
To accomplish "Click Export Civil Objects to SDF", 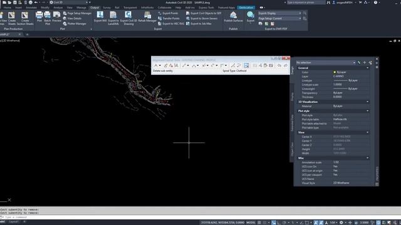I will click(x=204, y=13).
